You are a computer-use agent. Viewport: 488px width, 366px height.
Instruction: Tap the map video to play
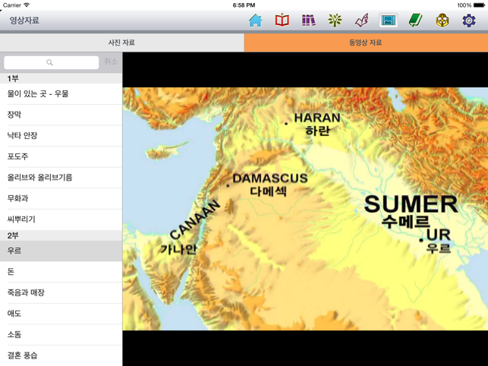[305, 209]
